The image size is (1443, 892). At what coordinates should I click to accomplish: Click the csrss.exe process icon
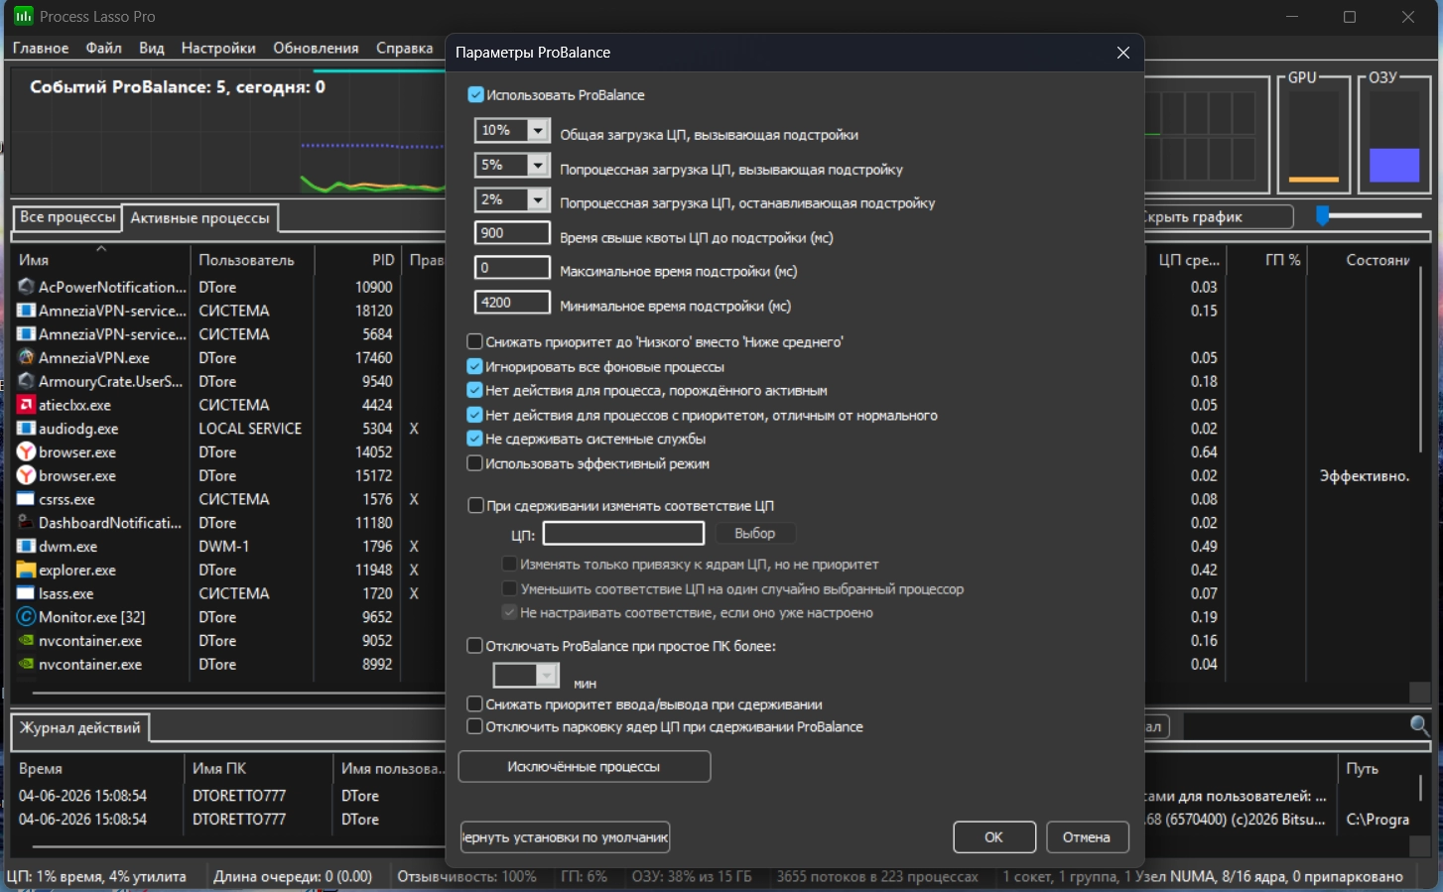[27, 499]
